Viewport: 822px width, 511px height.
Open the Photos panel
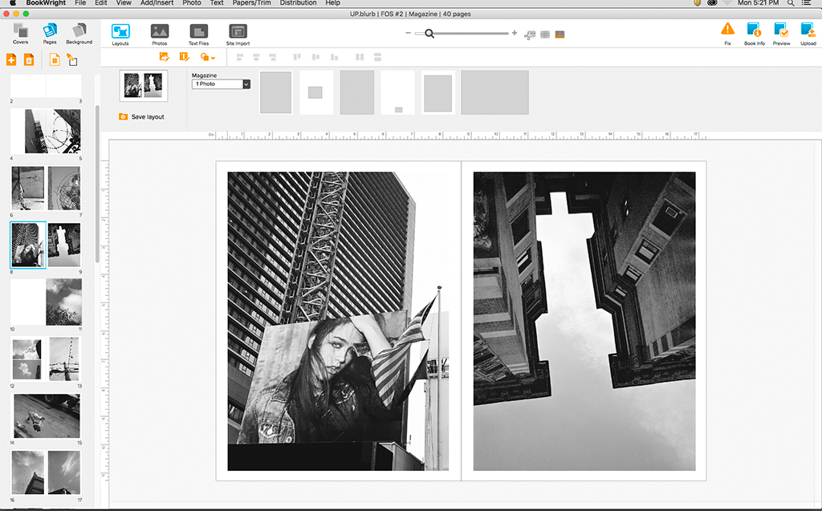click(159, 30)
